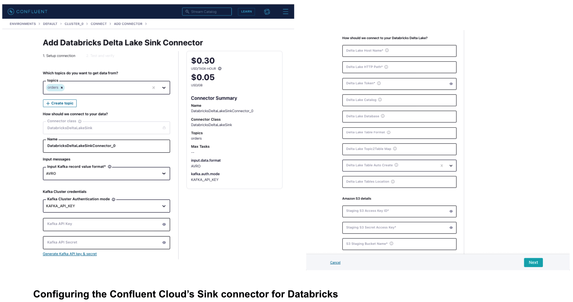573x302 pixels.
Task: Navigate to CLUSTER_0 breadcrumb
Action: pos(74,24)
